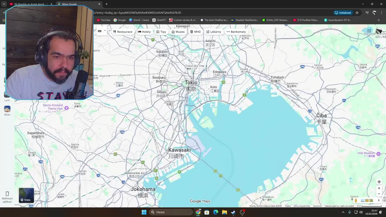Open the keyboard input tools dropdown arrow

coord(105,31)
